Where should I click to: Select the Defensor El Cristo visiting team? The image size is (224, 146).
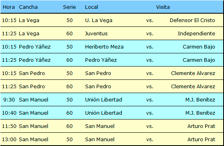pyautogui.click(x=192, y=20)
